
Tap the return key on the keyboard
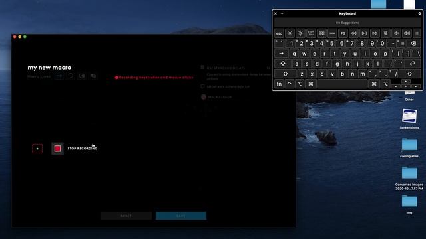click(x=412, y=64)
